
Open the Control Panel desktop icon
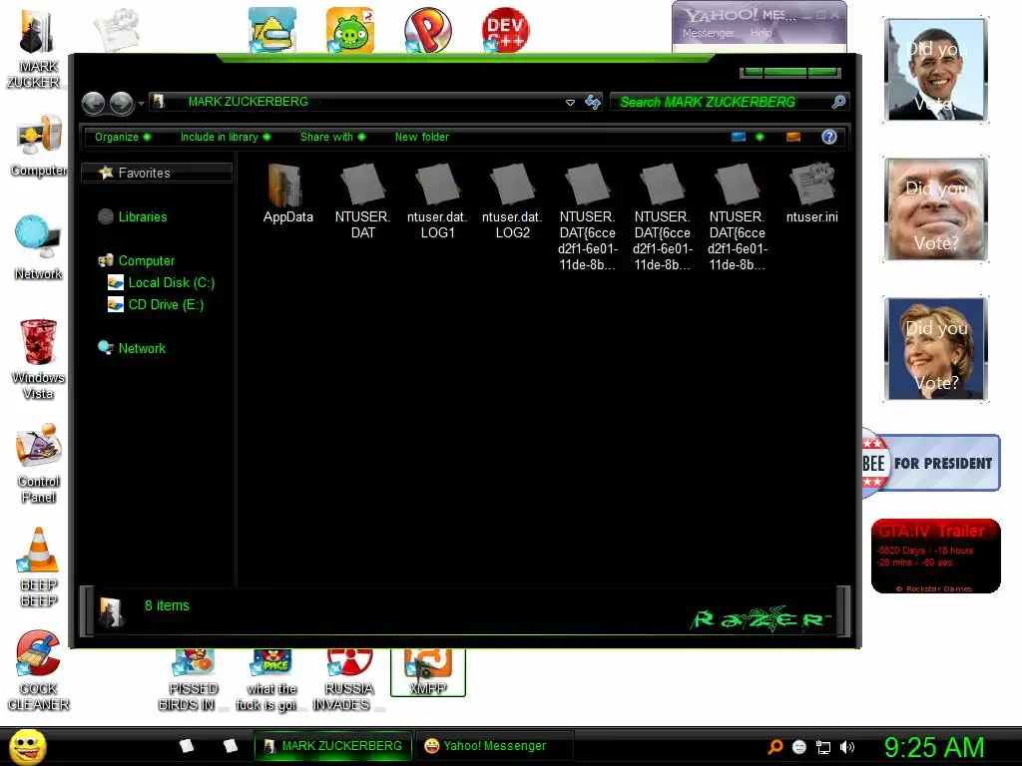coord(39,463)
